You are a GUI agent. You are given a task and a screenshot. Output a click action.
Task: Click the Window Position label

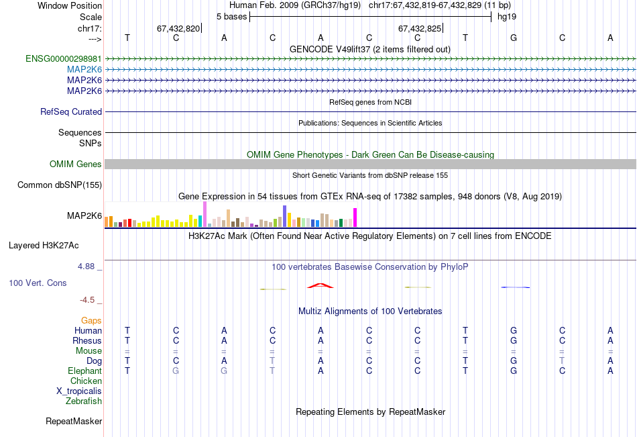coord(70,6)
